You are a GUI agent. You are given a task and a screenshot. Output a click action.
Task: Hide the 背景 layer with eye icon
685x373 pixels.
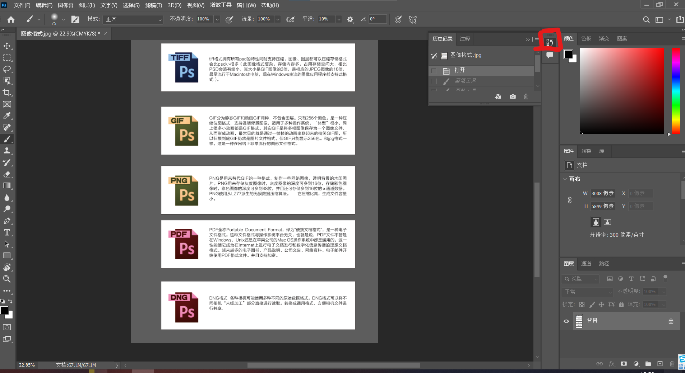click(x=566, y=321)
